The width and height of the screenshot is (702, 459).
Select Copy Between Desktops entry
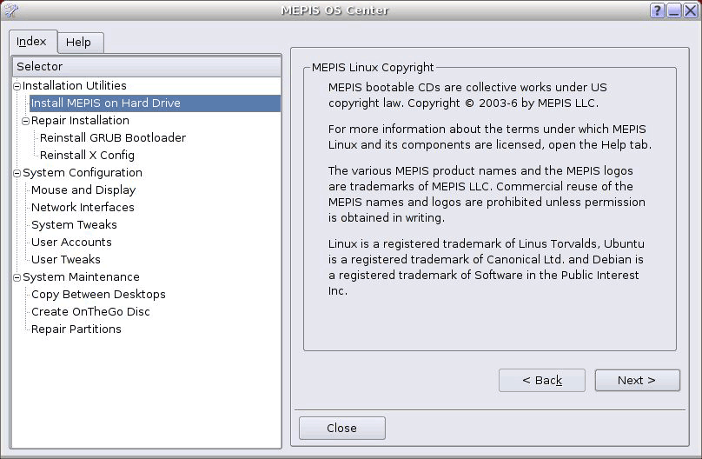[x=98, y=294]
